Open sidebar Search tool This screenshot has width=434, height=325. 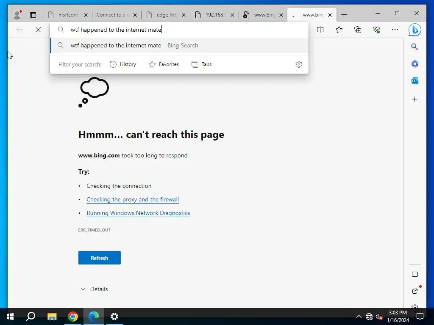click(415, 47)
